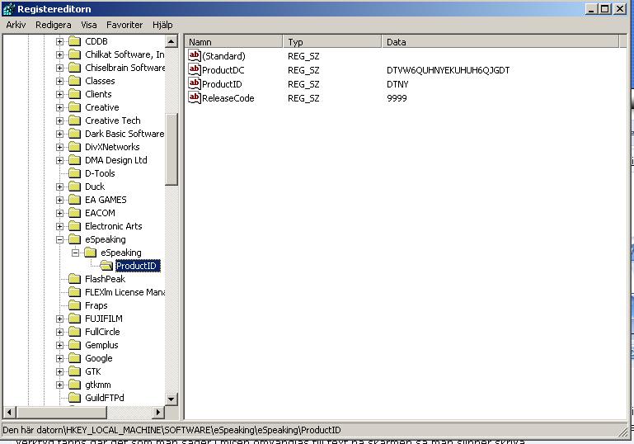Expand the GTK key
Viewport: 634px width, 444px height.
[60, 371]
